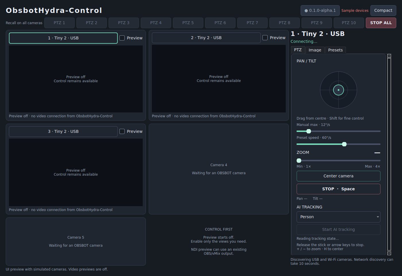
Task: Click the Center camera button
Action: 339,176
